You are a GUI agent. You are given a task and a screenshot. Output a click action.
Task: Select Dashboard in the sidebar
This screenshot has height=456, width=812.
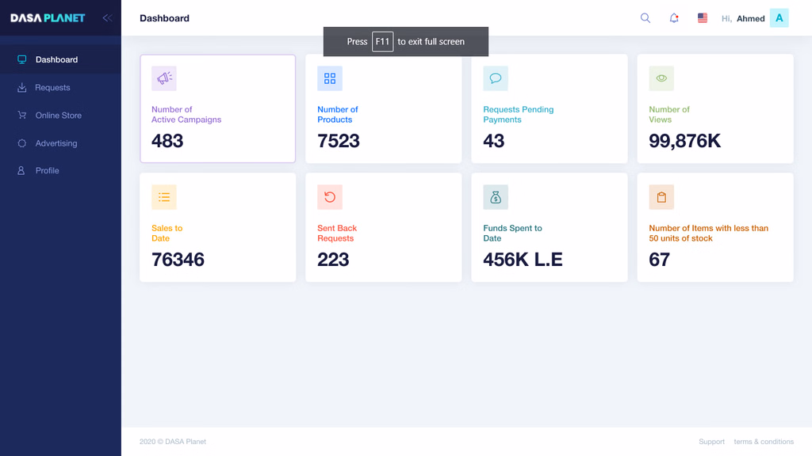click(56, 59)
